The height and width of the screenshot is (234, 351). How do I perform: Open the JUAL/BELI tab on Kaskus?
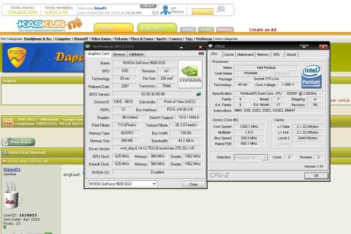click(157, 28)
